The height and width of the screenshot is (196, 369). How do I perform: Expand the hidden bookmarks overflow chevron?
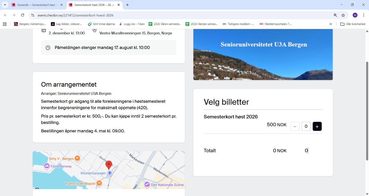pyautogui.click(x=331, y=24)
